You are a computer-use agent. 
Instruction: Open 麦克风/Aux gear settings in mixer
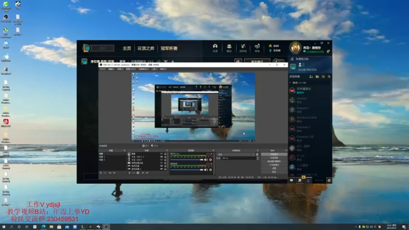point(211,159)
